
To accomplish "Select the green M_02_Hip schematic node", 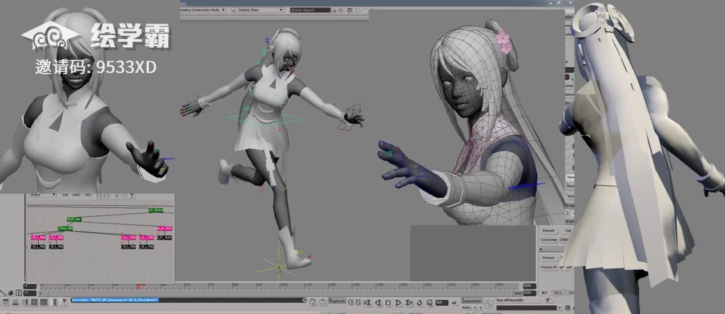I will click(x=74, y=219).
